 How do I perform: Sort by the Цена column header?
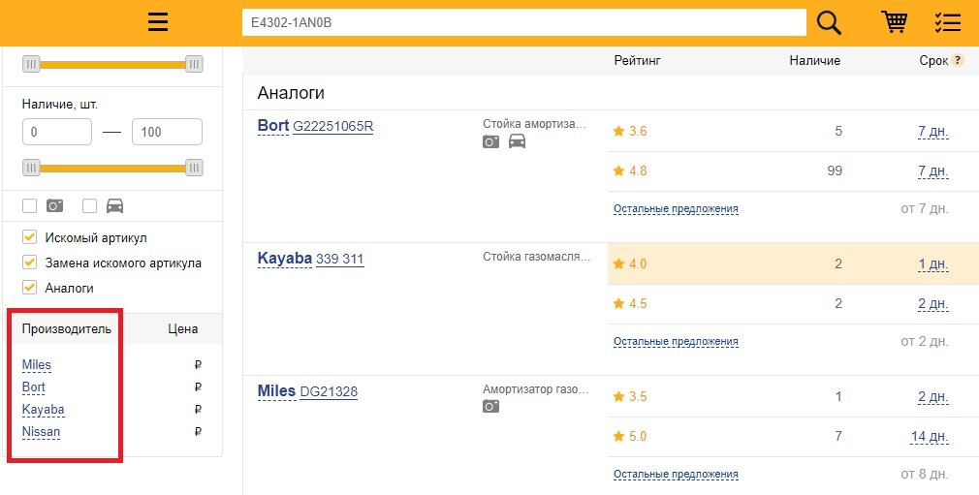point(183,329)
